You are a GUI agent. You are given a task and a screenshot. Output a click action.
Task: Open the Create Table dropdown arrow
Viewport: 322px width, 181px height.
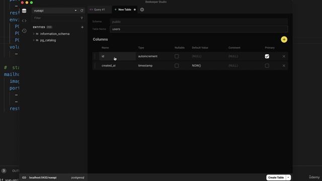pyautogui.click(x=288, y=177)
